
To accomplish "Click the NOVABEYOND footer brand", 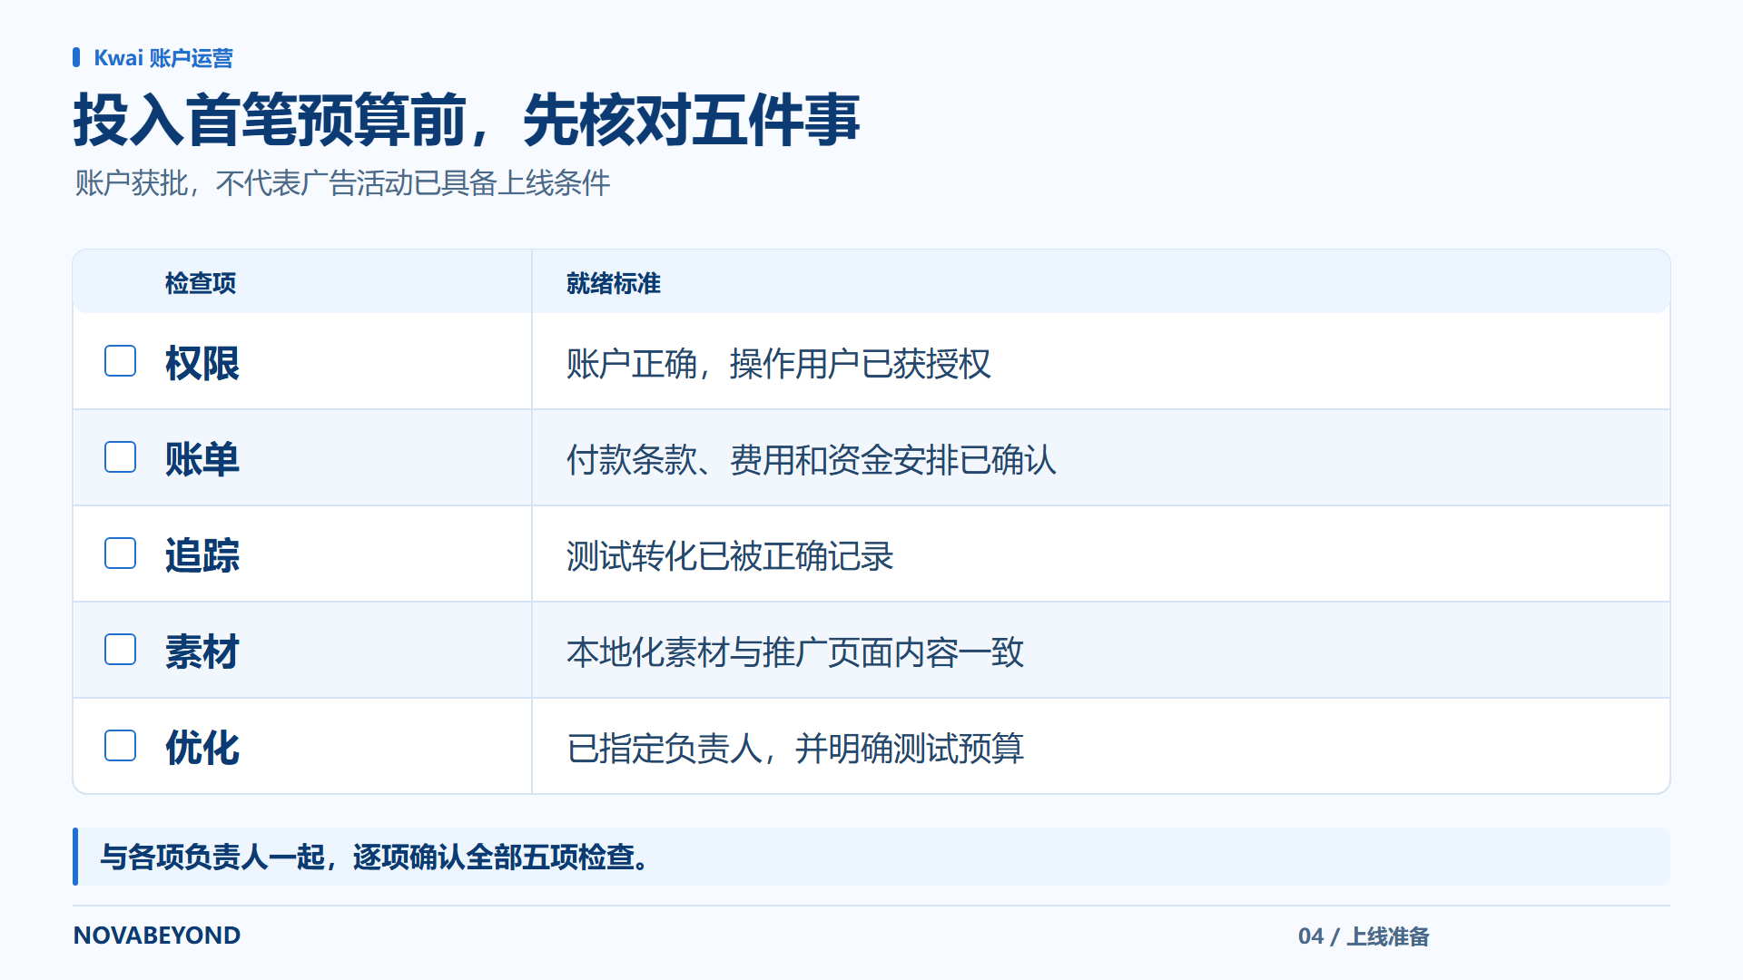I will point(157,936).
